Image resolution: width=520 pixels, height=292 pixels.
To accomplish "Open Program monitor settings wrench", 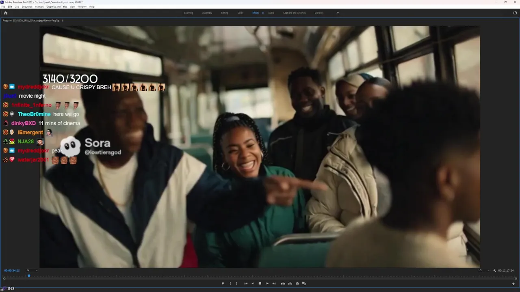I will pyautogui.click(x=494, y=271).
